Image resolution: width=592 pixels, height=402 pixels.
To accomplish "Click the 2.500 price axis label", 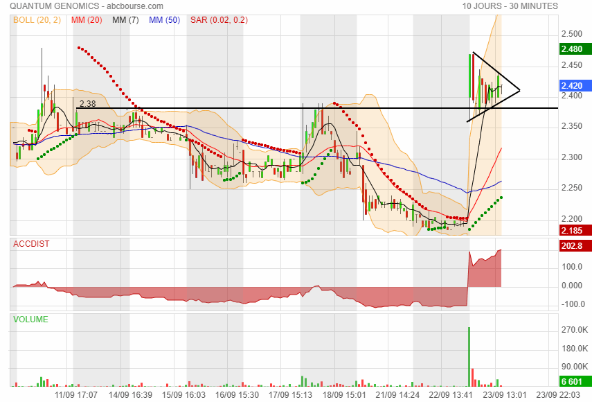I will pos(572,34).
